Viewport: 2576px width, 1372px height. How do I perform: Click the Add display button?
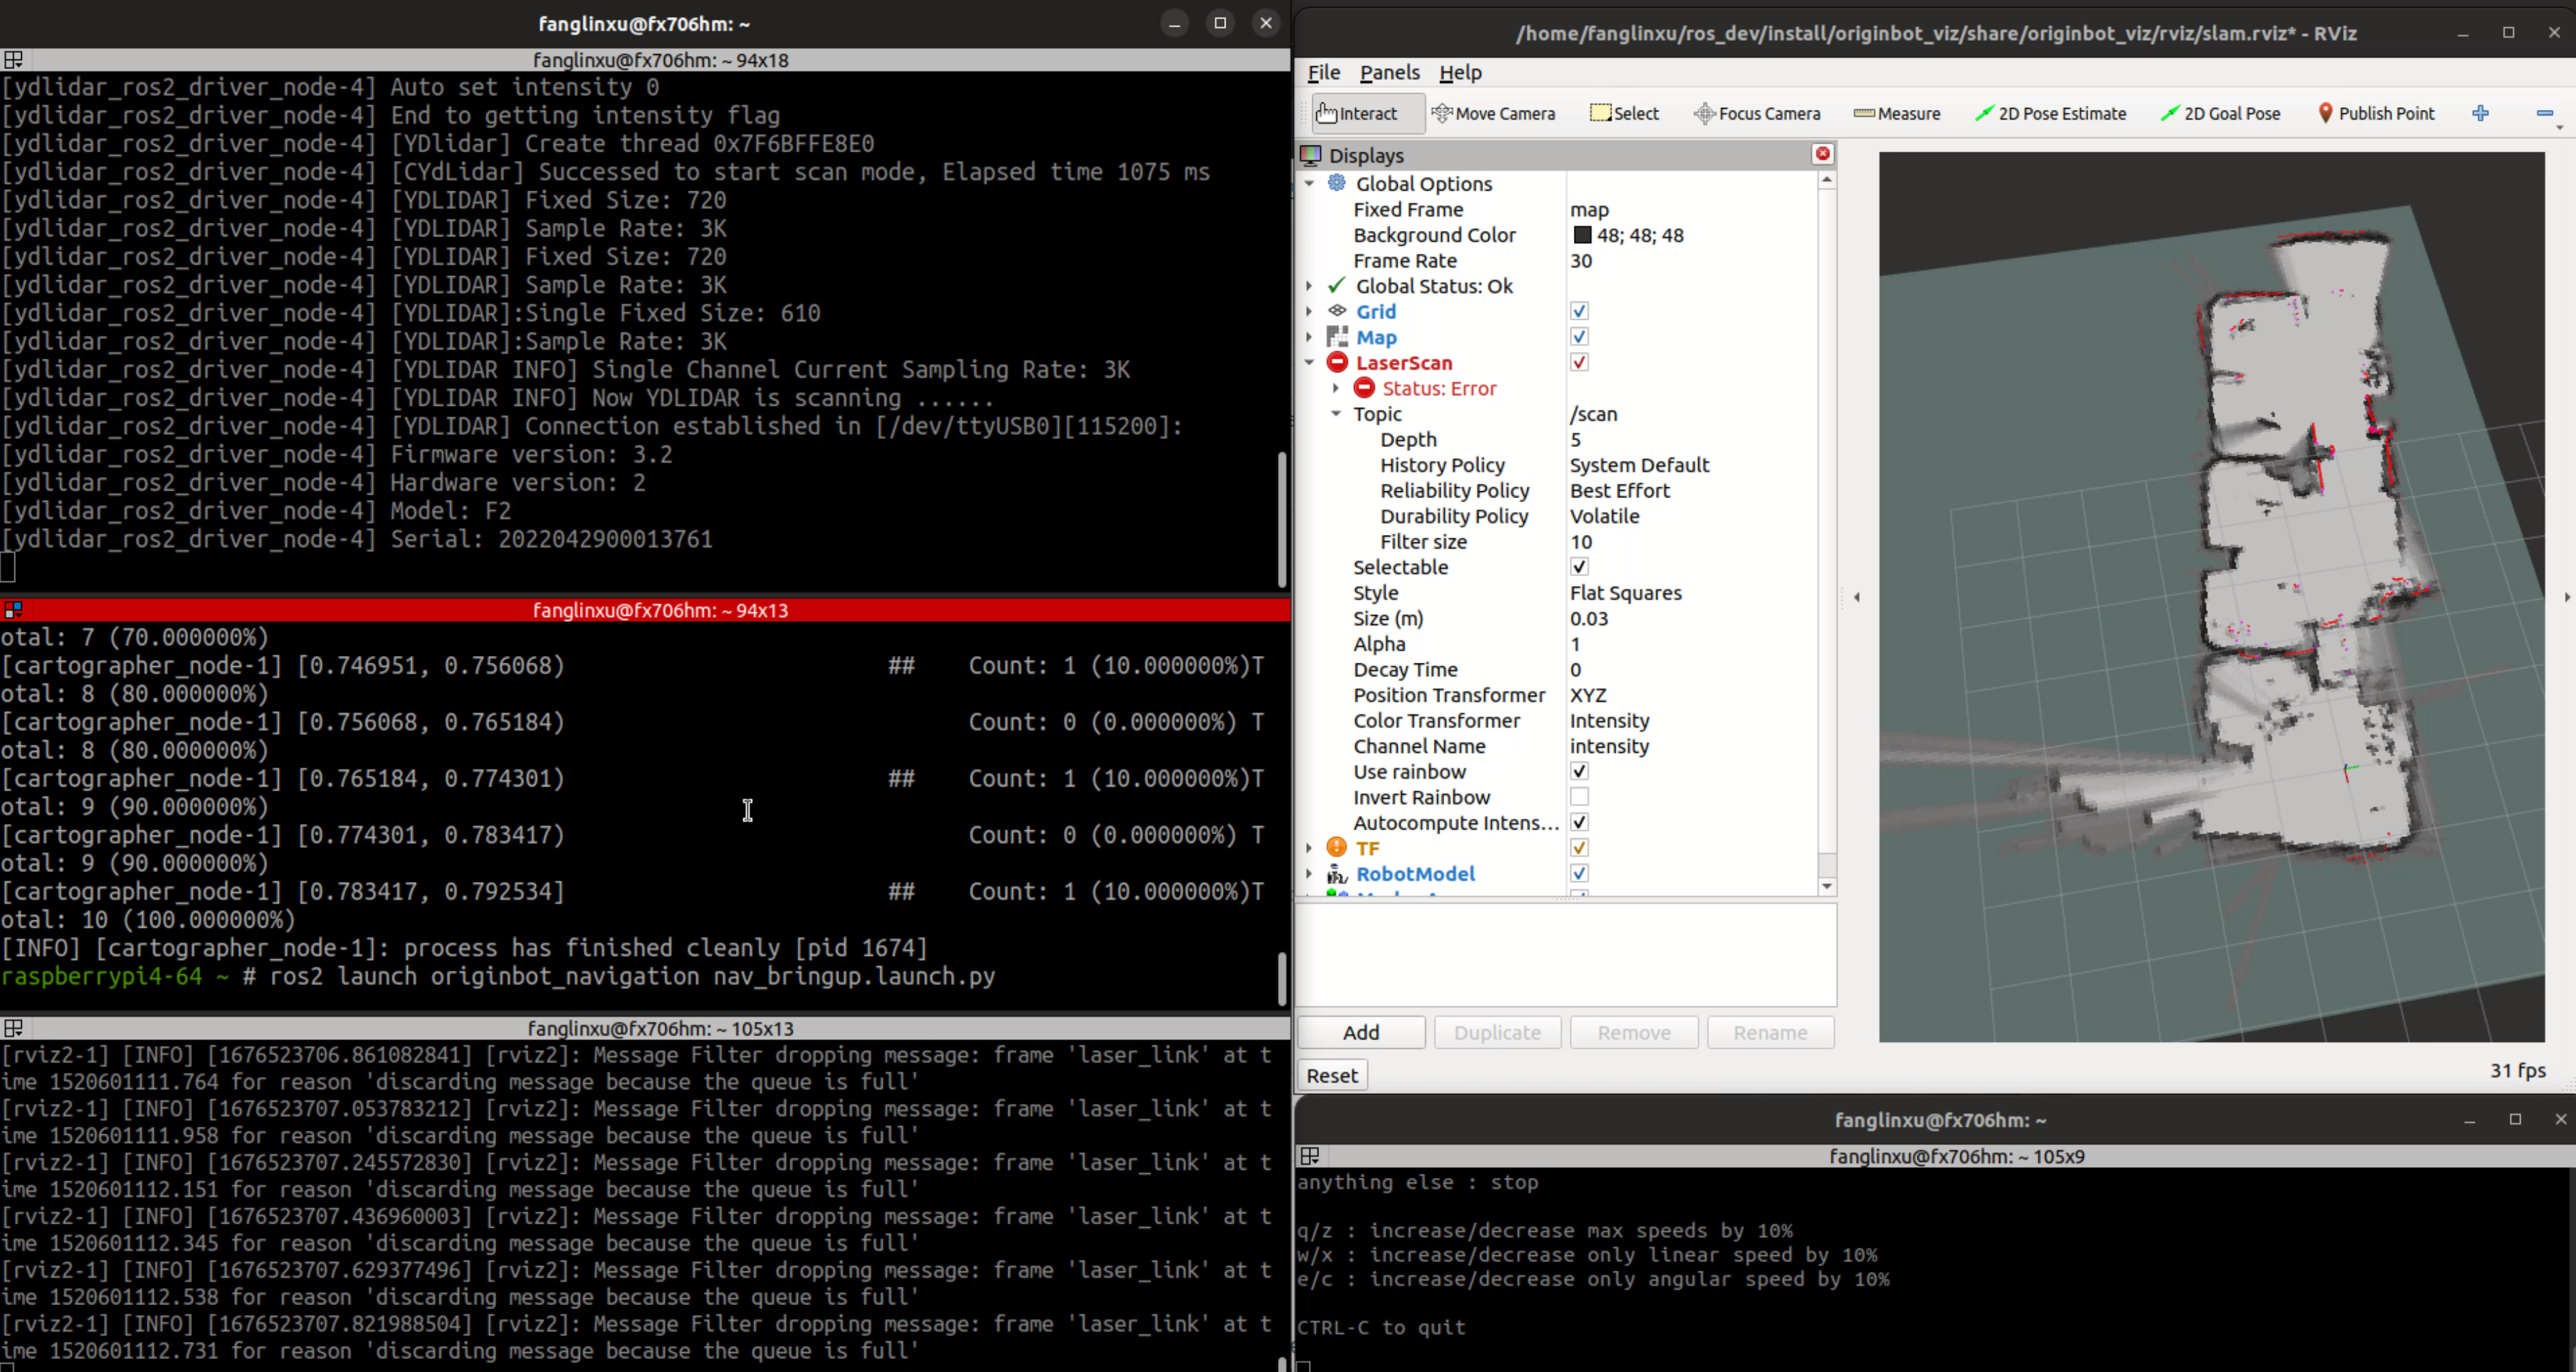tap(1360, 1032)
